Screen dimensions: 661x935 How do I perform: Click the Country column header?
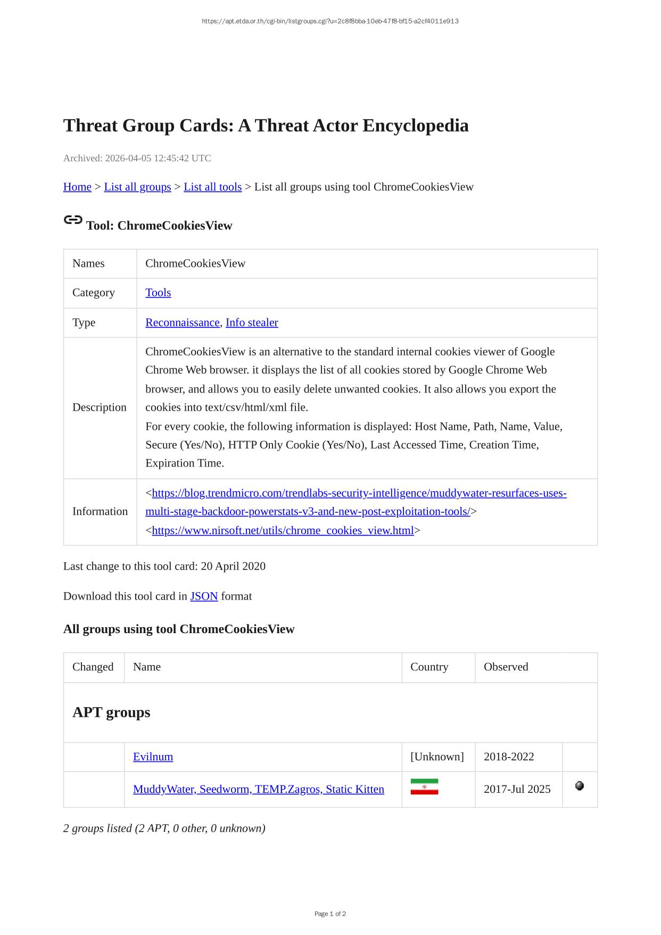429,667
